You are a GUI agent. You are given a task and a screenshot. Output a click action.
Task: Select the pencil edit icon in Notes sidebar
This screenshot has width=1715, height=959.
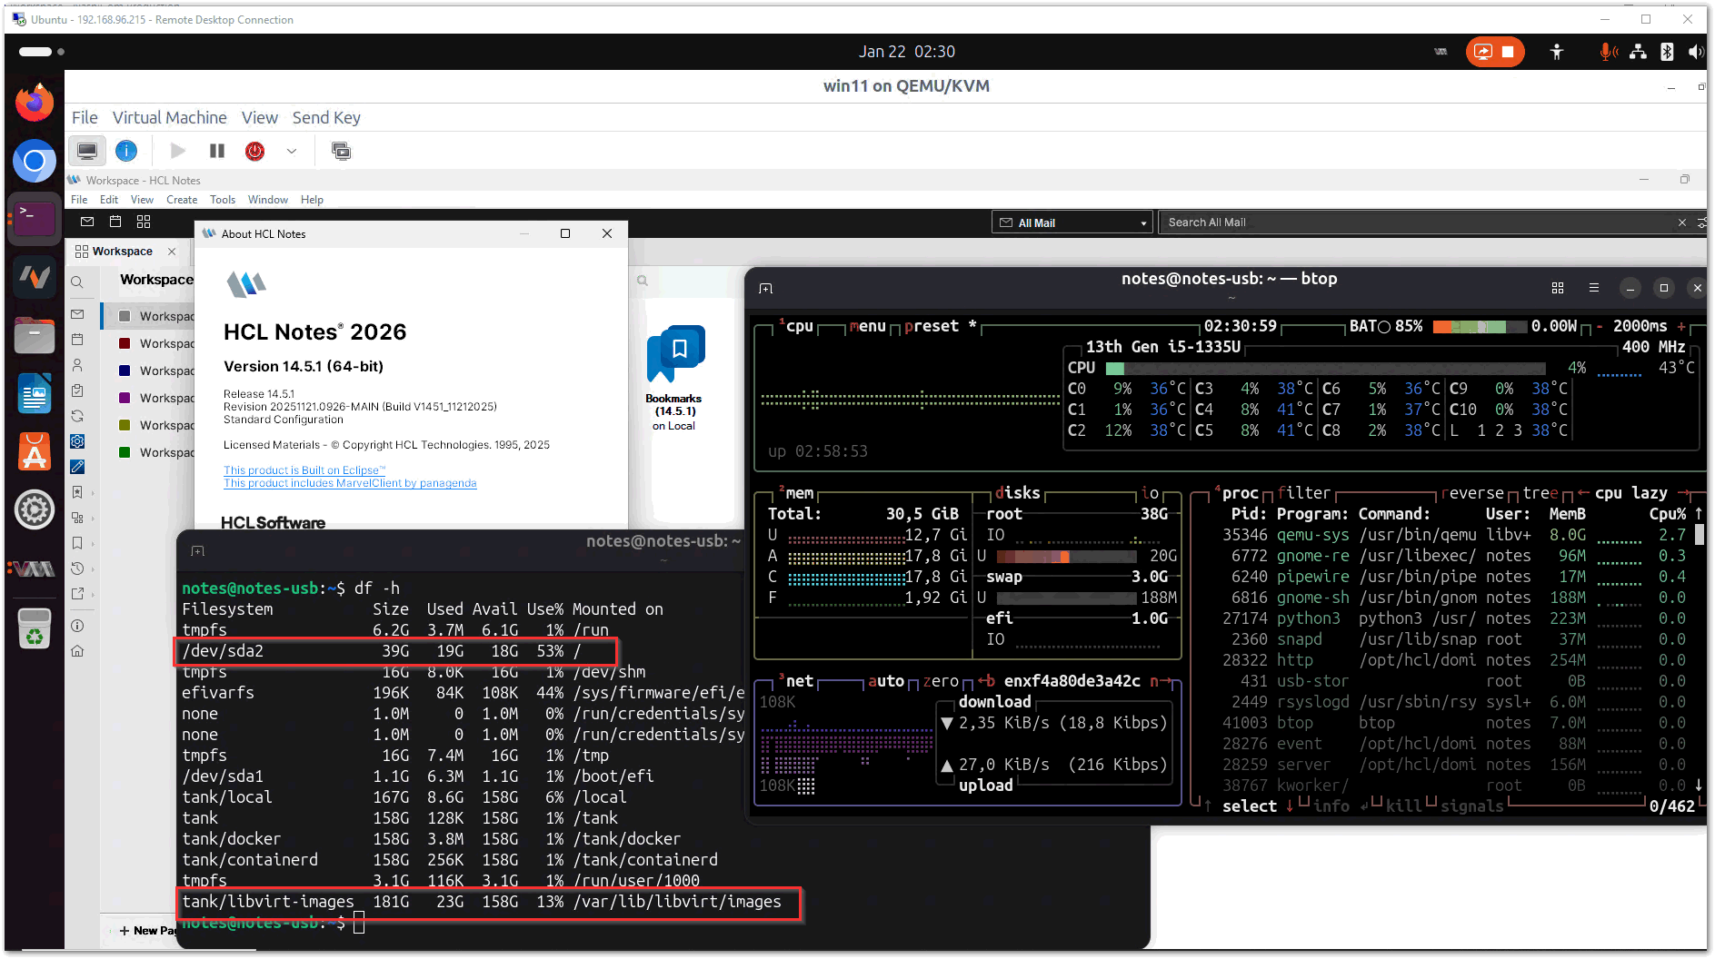(x=78, y=467)
